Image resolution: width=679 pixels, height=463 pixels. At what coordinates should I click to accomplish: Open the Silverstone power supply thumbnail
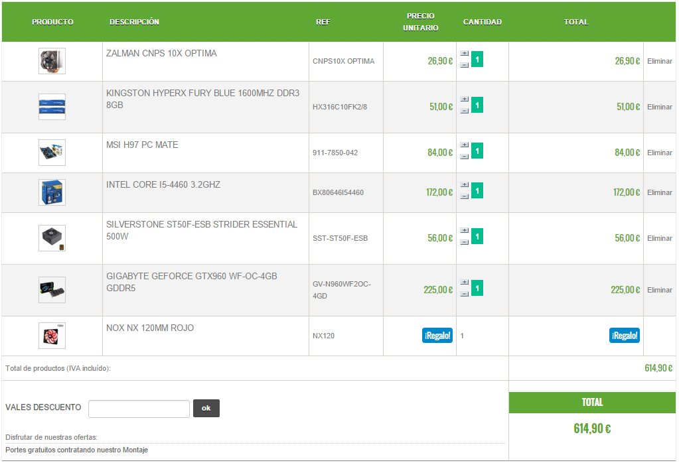tap(52, 238)
